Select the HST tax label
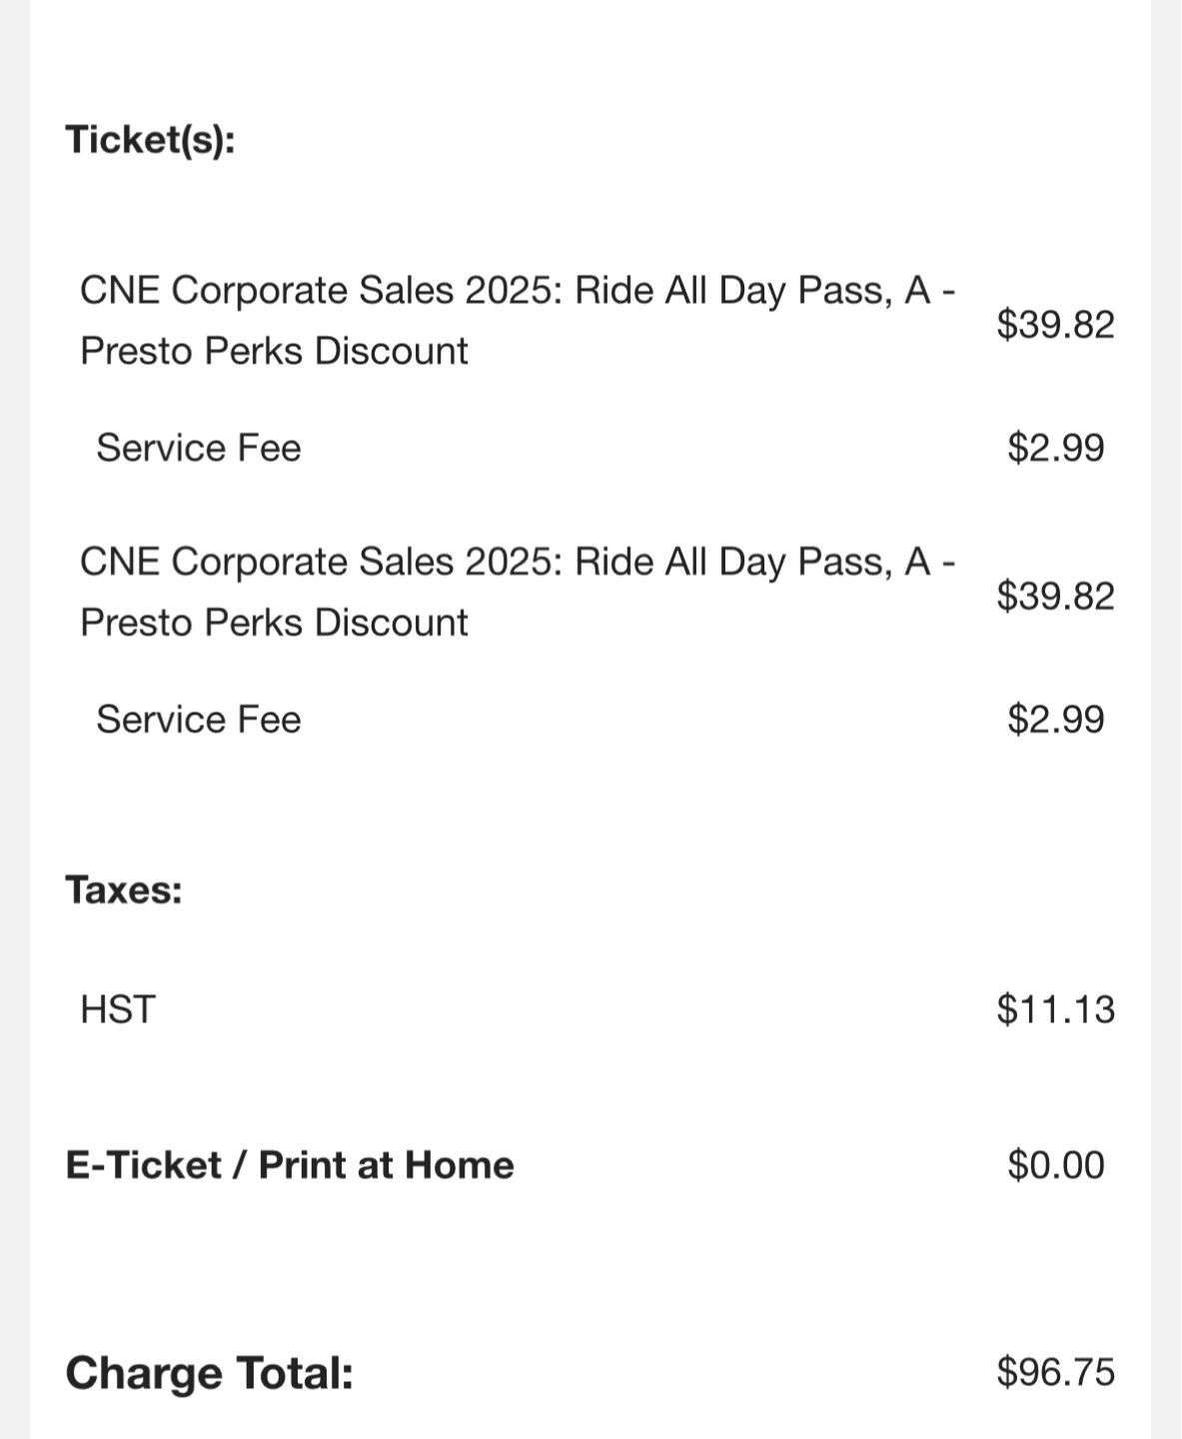Image resolution: width=1182 pixels, height=1439 pixels. pos(118,1009)
